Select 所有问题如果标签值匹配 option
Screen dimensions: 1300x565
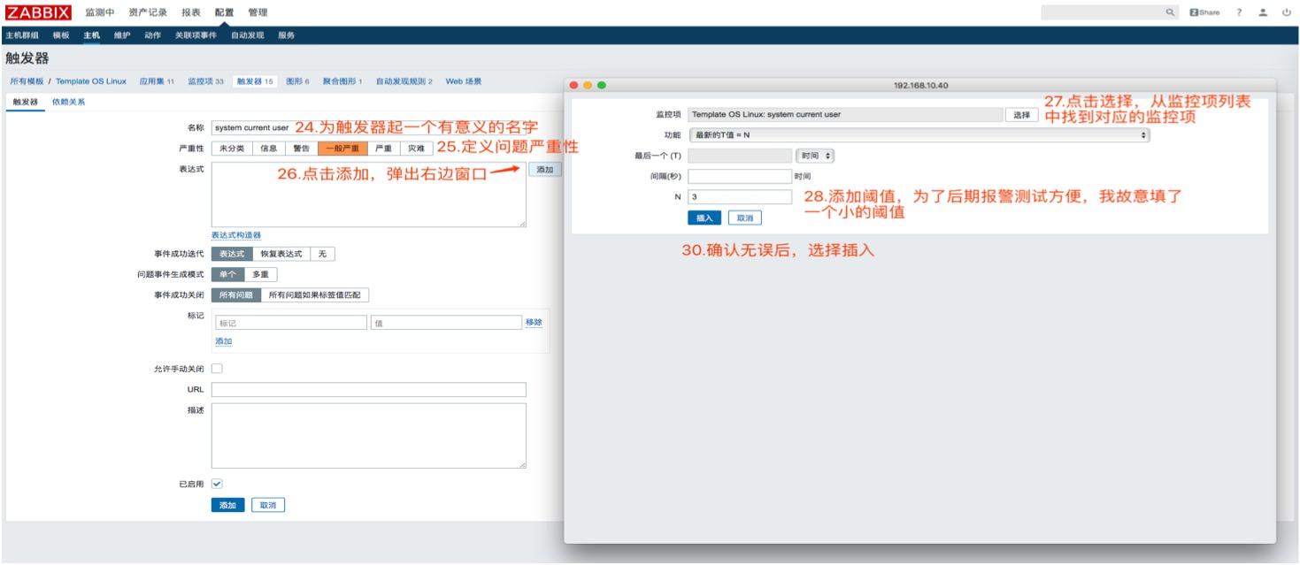315,294
